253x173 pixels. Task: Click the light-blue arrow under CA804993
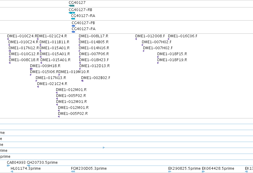coord(8,166)
